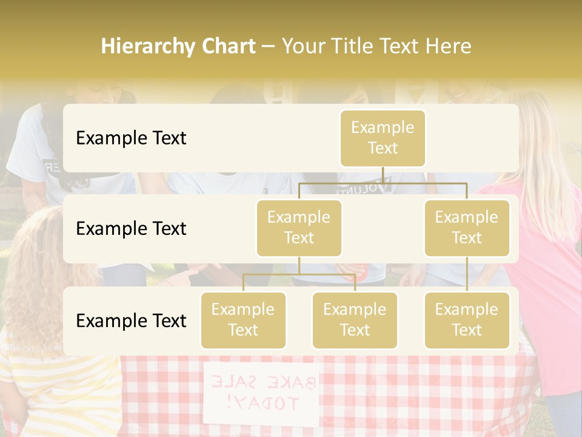The image size is (582, 437).
Task: Click the second-level right hierarchy box
Action: (466, 228)
